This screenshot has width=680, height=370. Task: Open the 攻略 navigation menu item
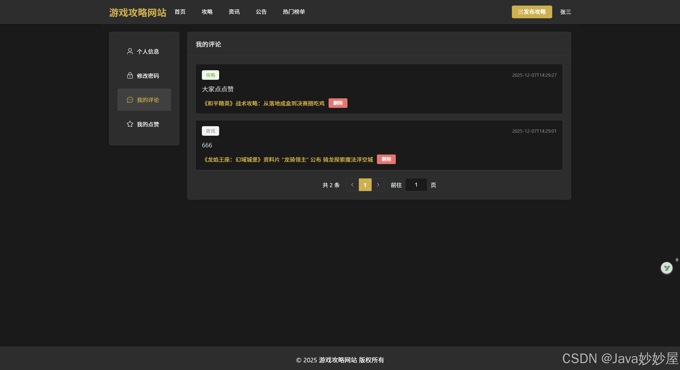click(x=207, y=12)
